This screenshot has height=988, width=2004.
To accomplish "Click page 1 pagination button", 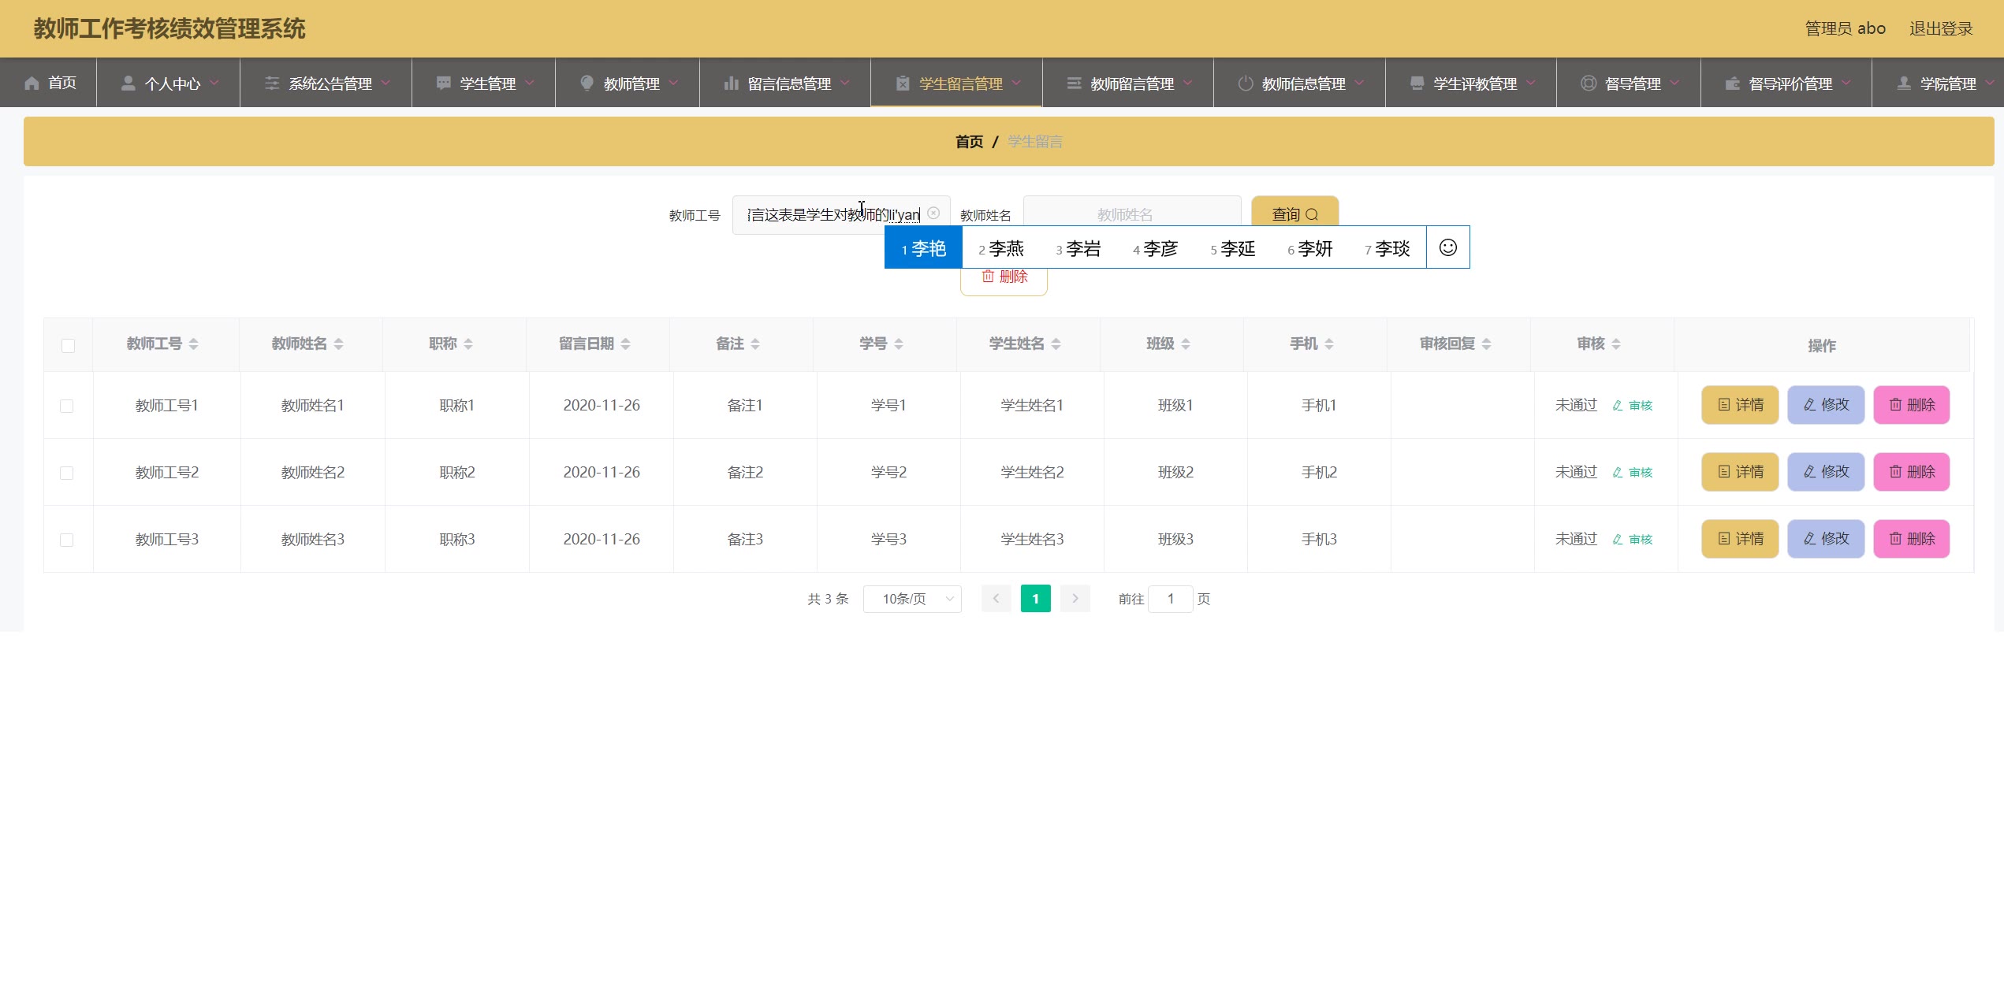I will (1035, 599).
